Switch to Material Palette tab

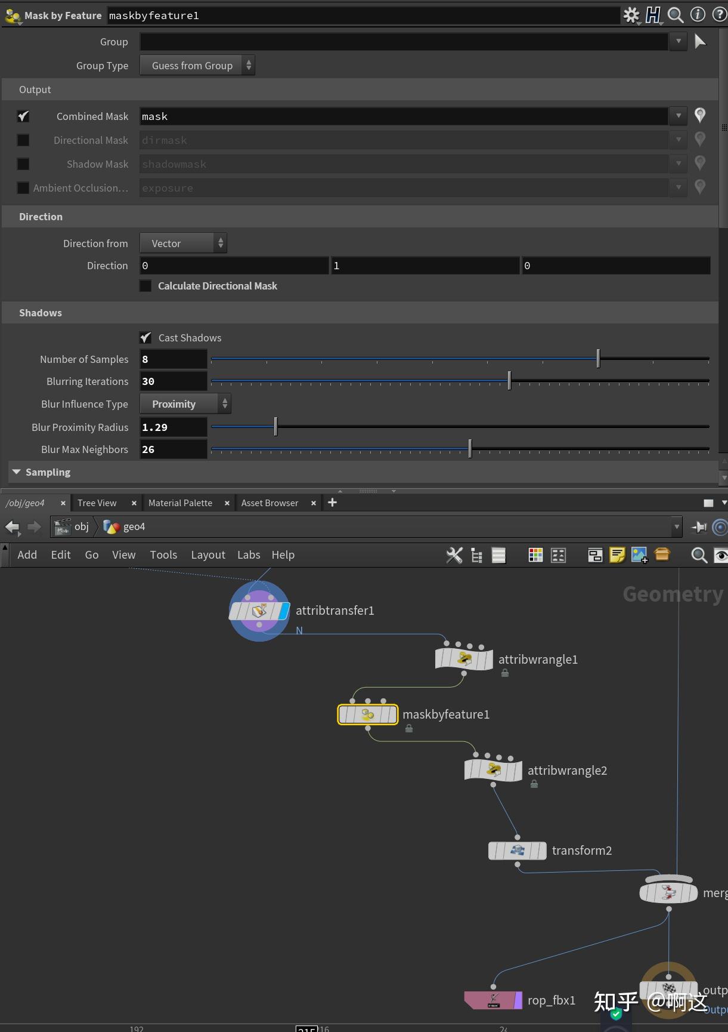coord(180,503)
